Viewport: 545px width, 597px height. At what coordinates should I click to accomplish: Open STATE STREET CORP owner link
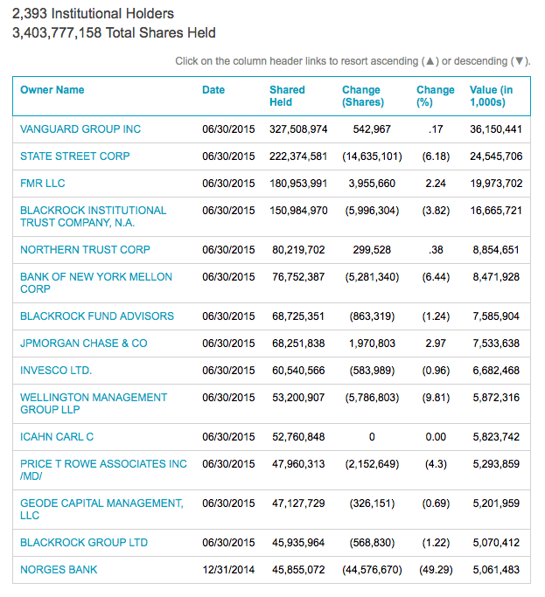(75, 156)
